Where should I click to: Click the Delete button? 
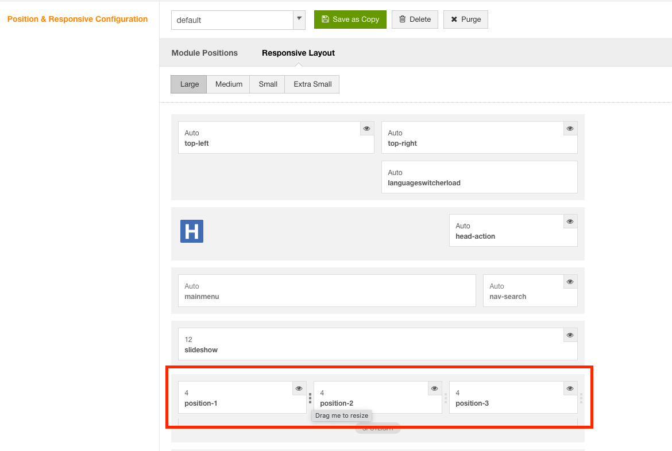click(x=415, y=20)
